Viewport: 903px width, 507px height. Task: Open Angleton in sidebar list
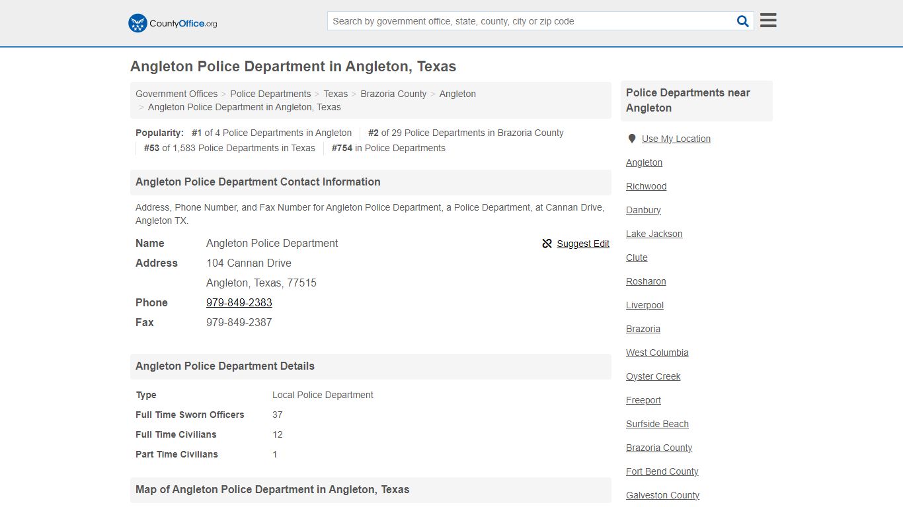click(644, 162)
